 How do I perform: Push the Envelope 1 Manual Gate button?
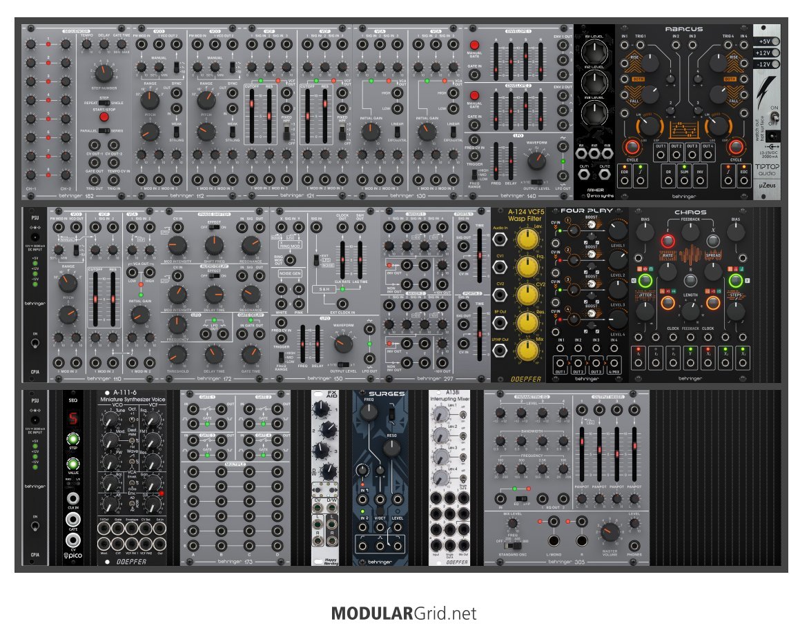[474, 46]
